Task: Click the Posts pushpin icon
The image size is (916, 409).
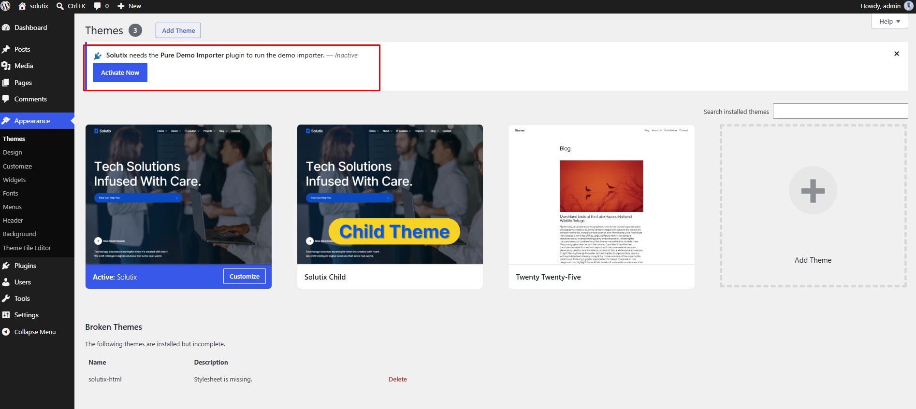Action: (x=6, y=49)
